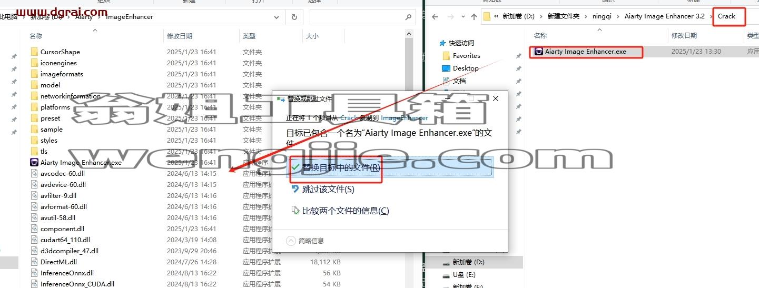Go up one level in the right window

[x=474, y=17]
